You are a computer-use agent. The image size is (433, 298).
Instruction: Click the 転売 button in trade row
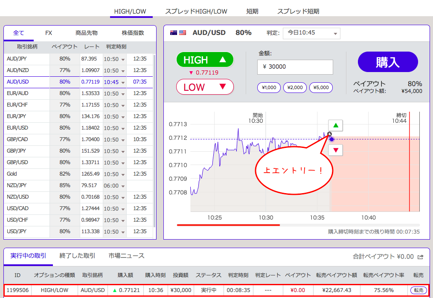(418, 290)
